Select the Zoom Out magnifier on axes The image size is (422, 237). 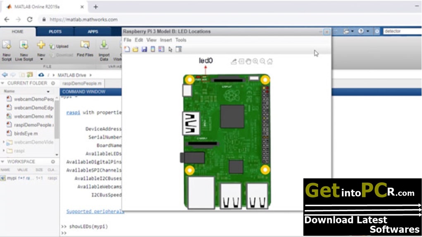[262, 62]
